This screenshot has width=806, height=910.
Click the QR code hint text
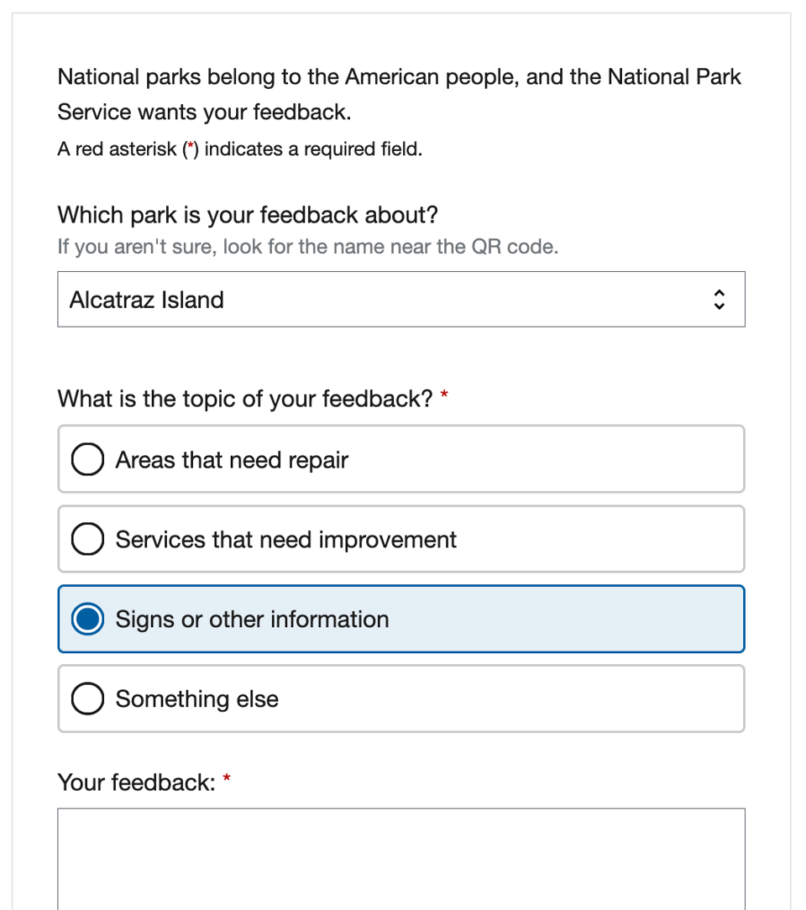click(307, 248)
